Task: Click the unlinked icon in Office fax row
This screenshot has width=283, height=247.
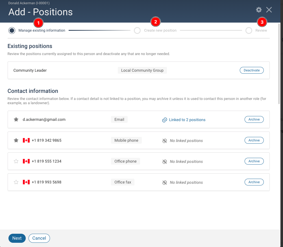Action: coord(164,182)
